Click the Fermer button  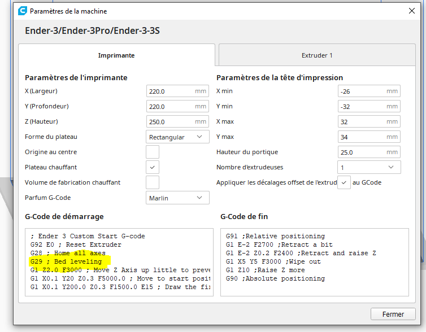(x=393, y=314)
